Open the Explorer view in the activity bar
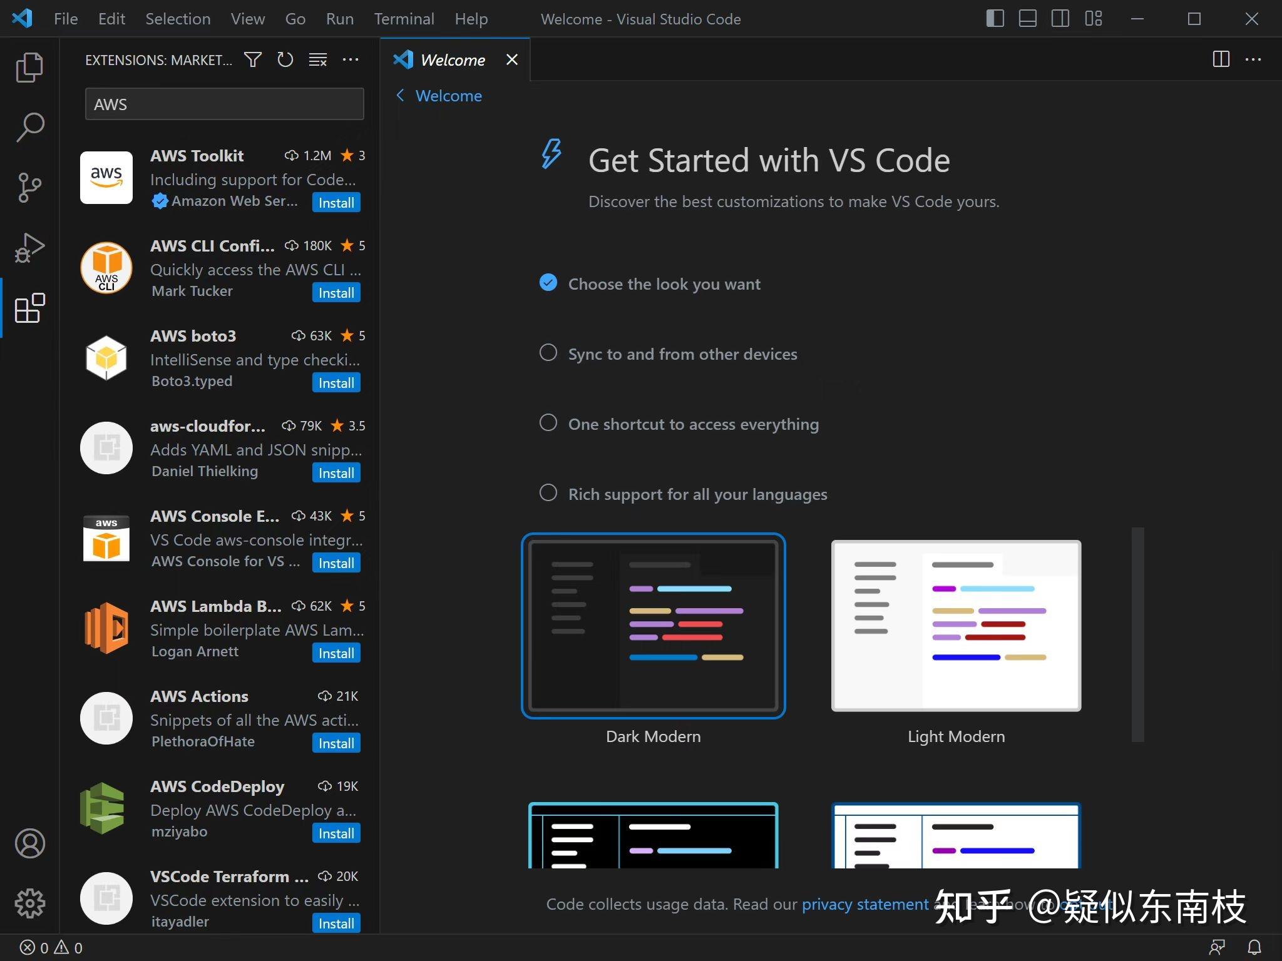 point(29,66)
